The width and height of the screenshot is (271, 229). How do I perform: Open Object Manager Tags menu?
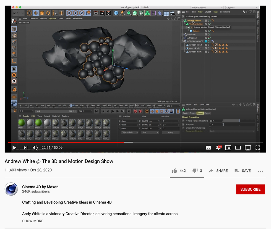[x=215, y=12]
